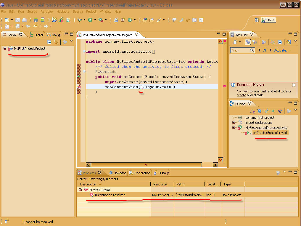This screenshot has width=301, height=226.
Task: Click the Print toolbar icon
Action: click(x=24, y=20)
